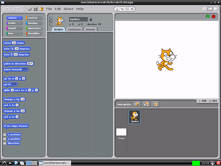Switch to the Sounds tab
This screenshot has width=221, height=166.
click(x=90, y=29)
